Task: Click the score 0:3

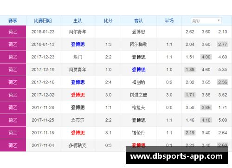Action: [108, 145]
